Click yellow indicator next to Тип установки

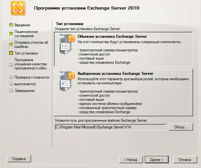coord(11,53)
